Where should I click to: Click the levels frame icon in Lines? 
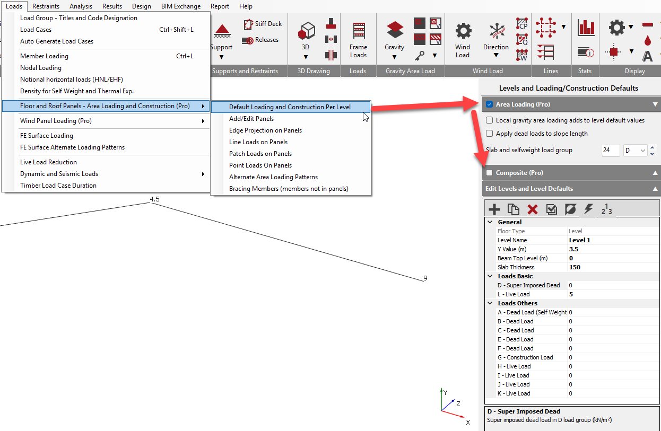[x=546, y=52]
